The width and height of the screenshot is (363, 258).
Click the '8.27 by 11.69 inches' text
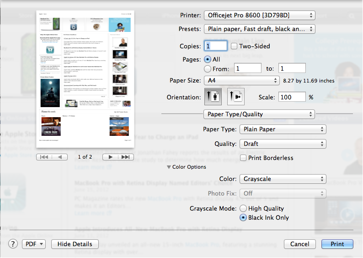tap(309, 81)
